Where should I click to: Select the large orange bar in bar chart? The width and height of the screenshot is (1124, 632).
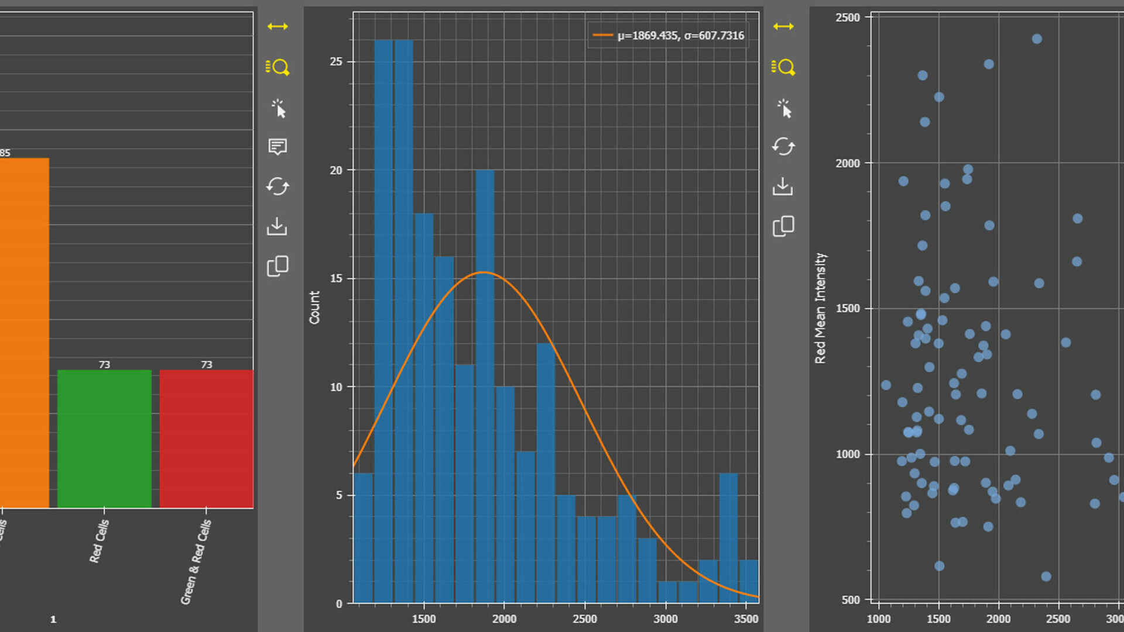tap(23, 333)
